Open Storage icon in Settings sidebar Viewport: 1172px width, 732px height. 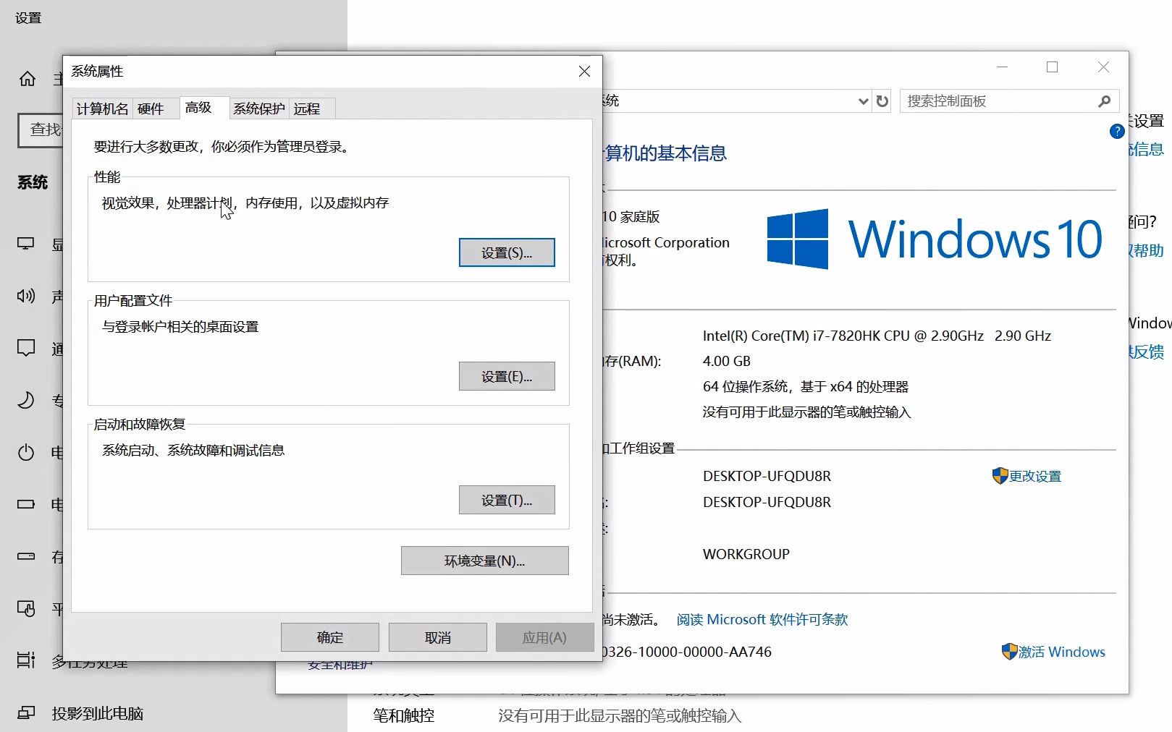pyautogui.click(x=26, y=556)
